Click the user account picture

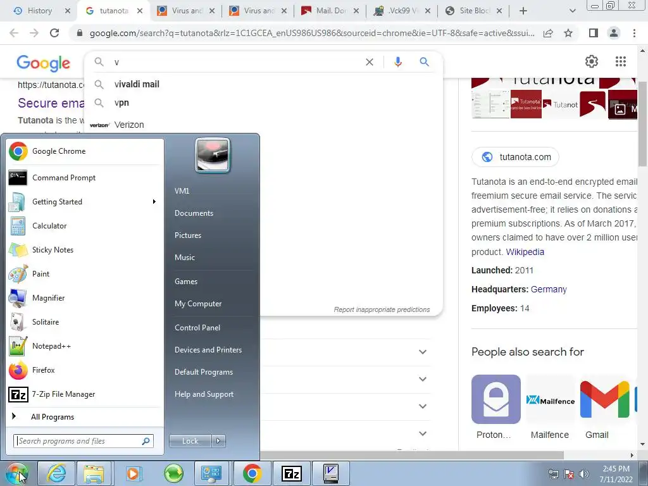coord(213,155)
